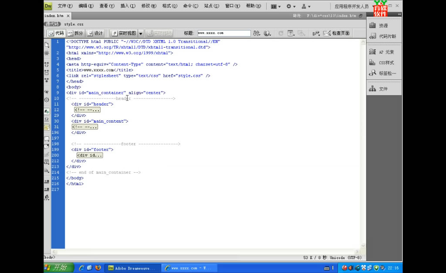
Task: Click the Open Documents icon in coding toolbar
Action: [47, 44]
